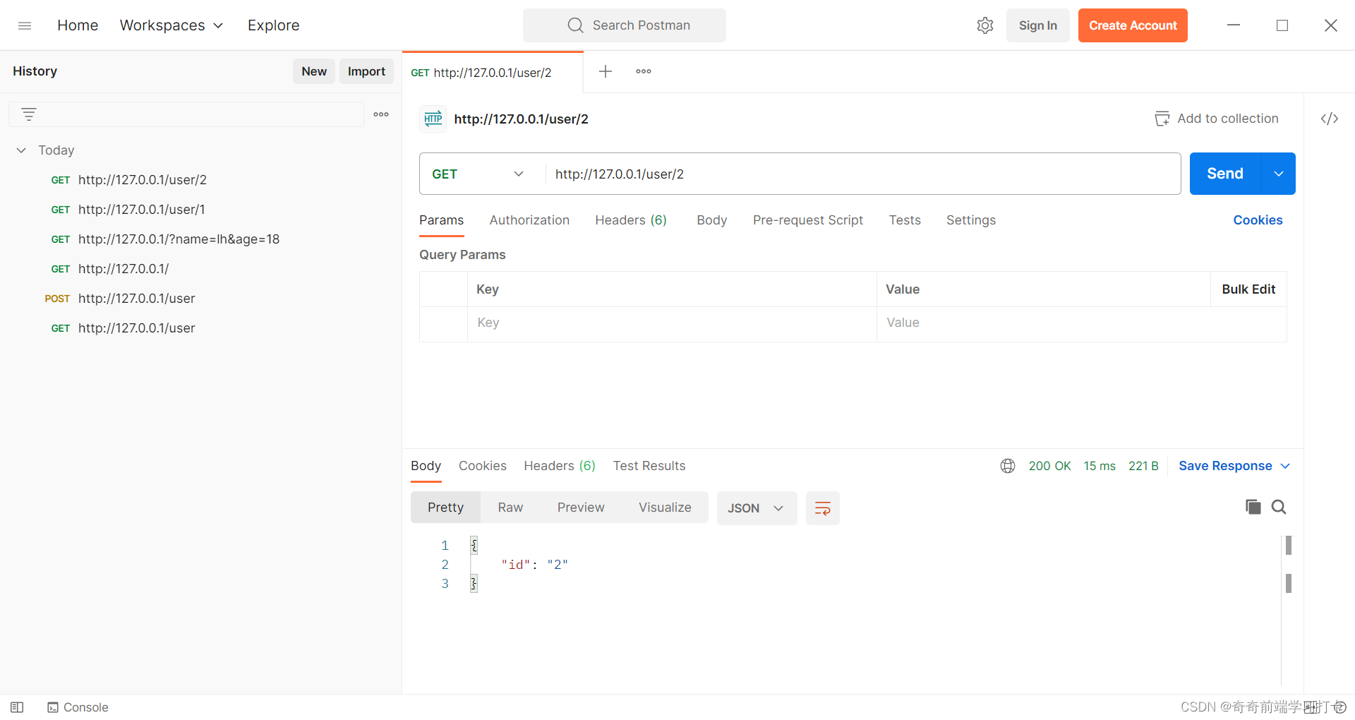Open the request Headers (6) tab
The image size is (1355, 720).
[x=631, y=220]
